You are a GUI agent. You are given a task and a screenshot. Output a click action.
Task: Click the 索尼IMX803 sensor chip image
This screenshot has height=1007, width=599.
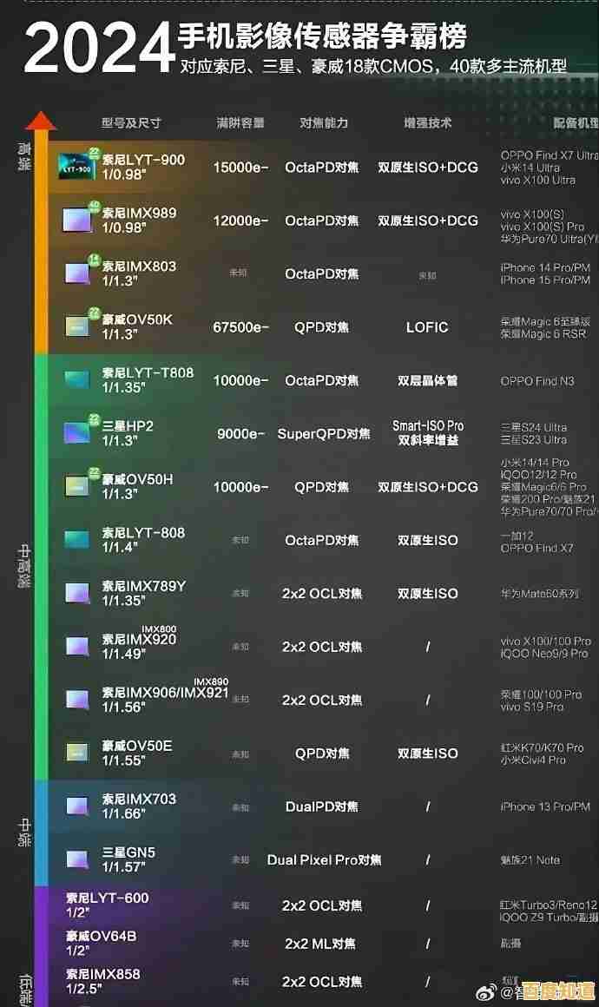click(78, 273)
